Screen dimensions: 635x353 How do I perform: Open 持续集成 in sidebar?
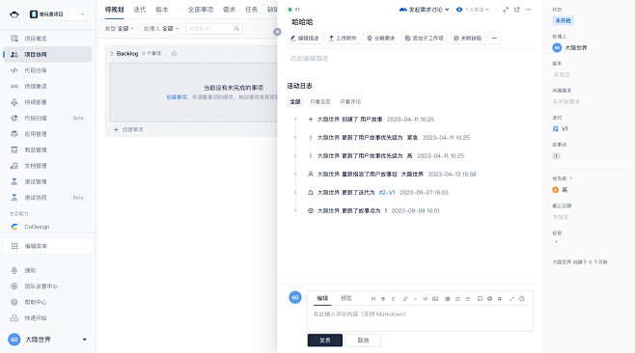coord(48,86)
